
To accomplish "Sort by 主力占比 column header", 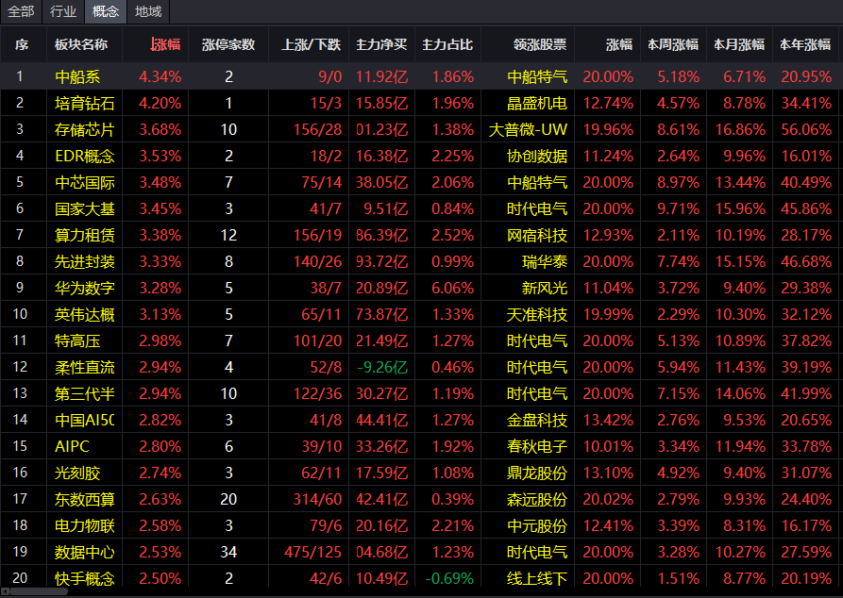I will pos(447,44).
